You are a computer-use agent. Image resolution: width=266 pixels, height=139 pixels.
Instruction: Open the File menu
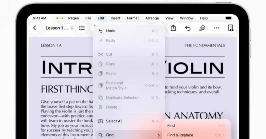[88, 18]
